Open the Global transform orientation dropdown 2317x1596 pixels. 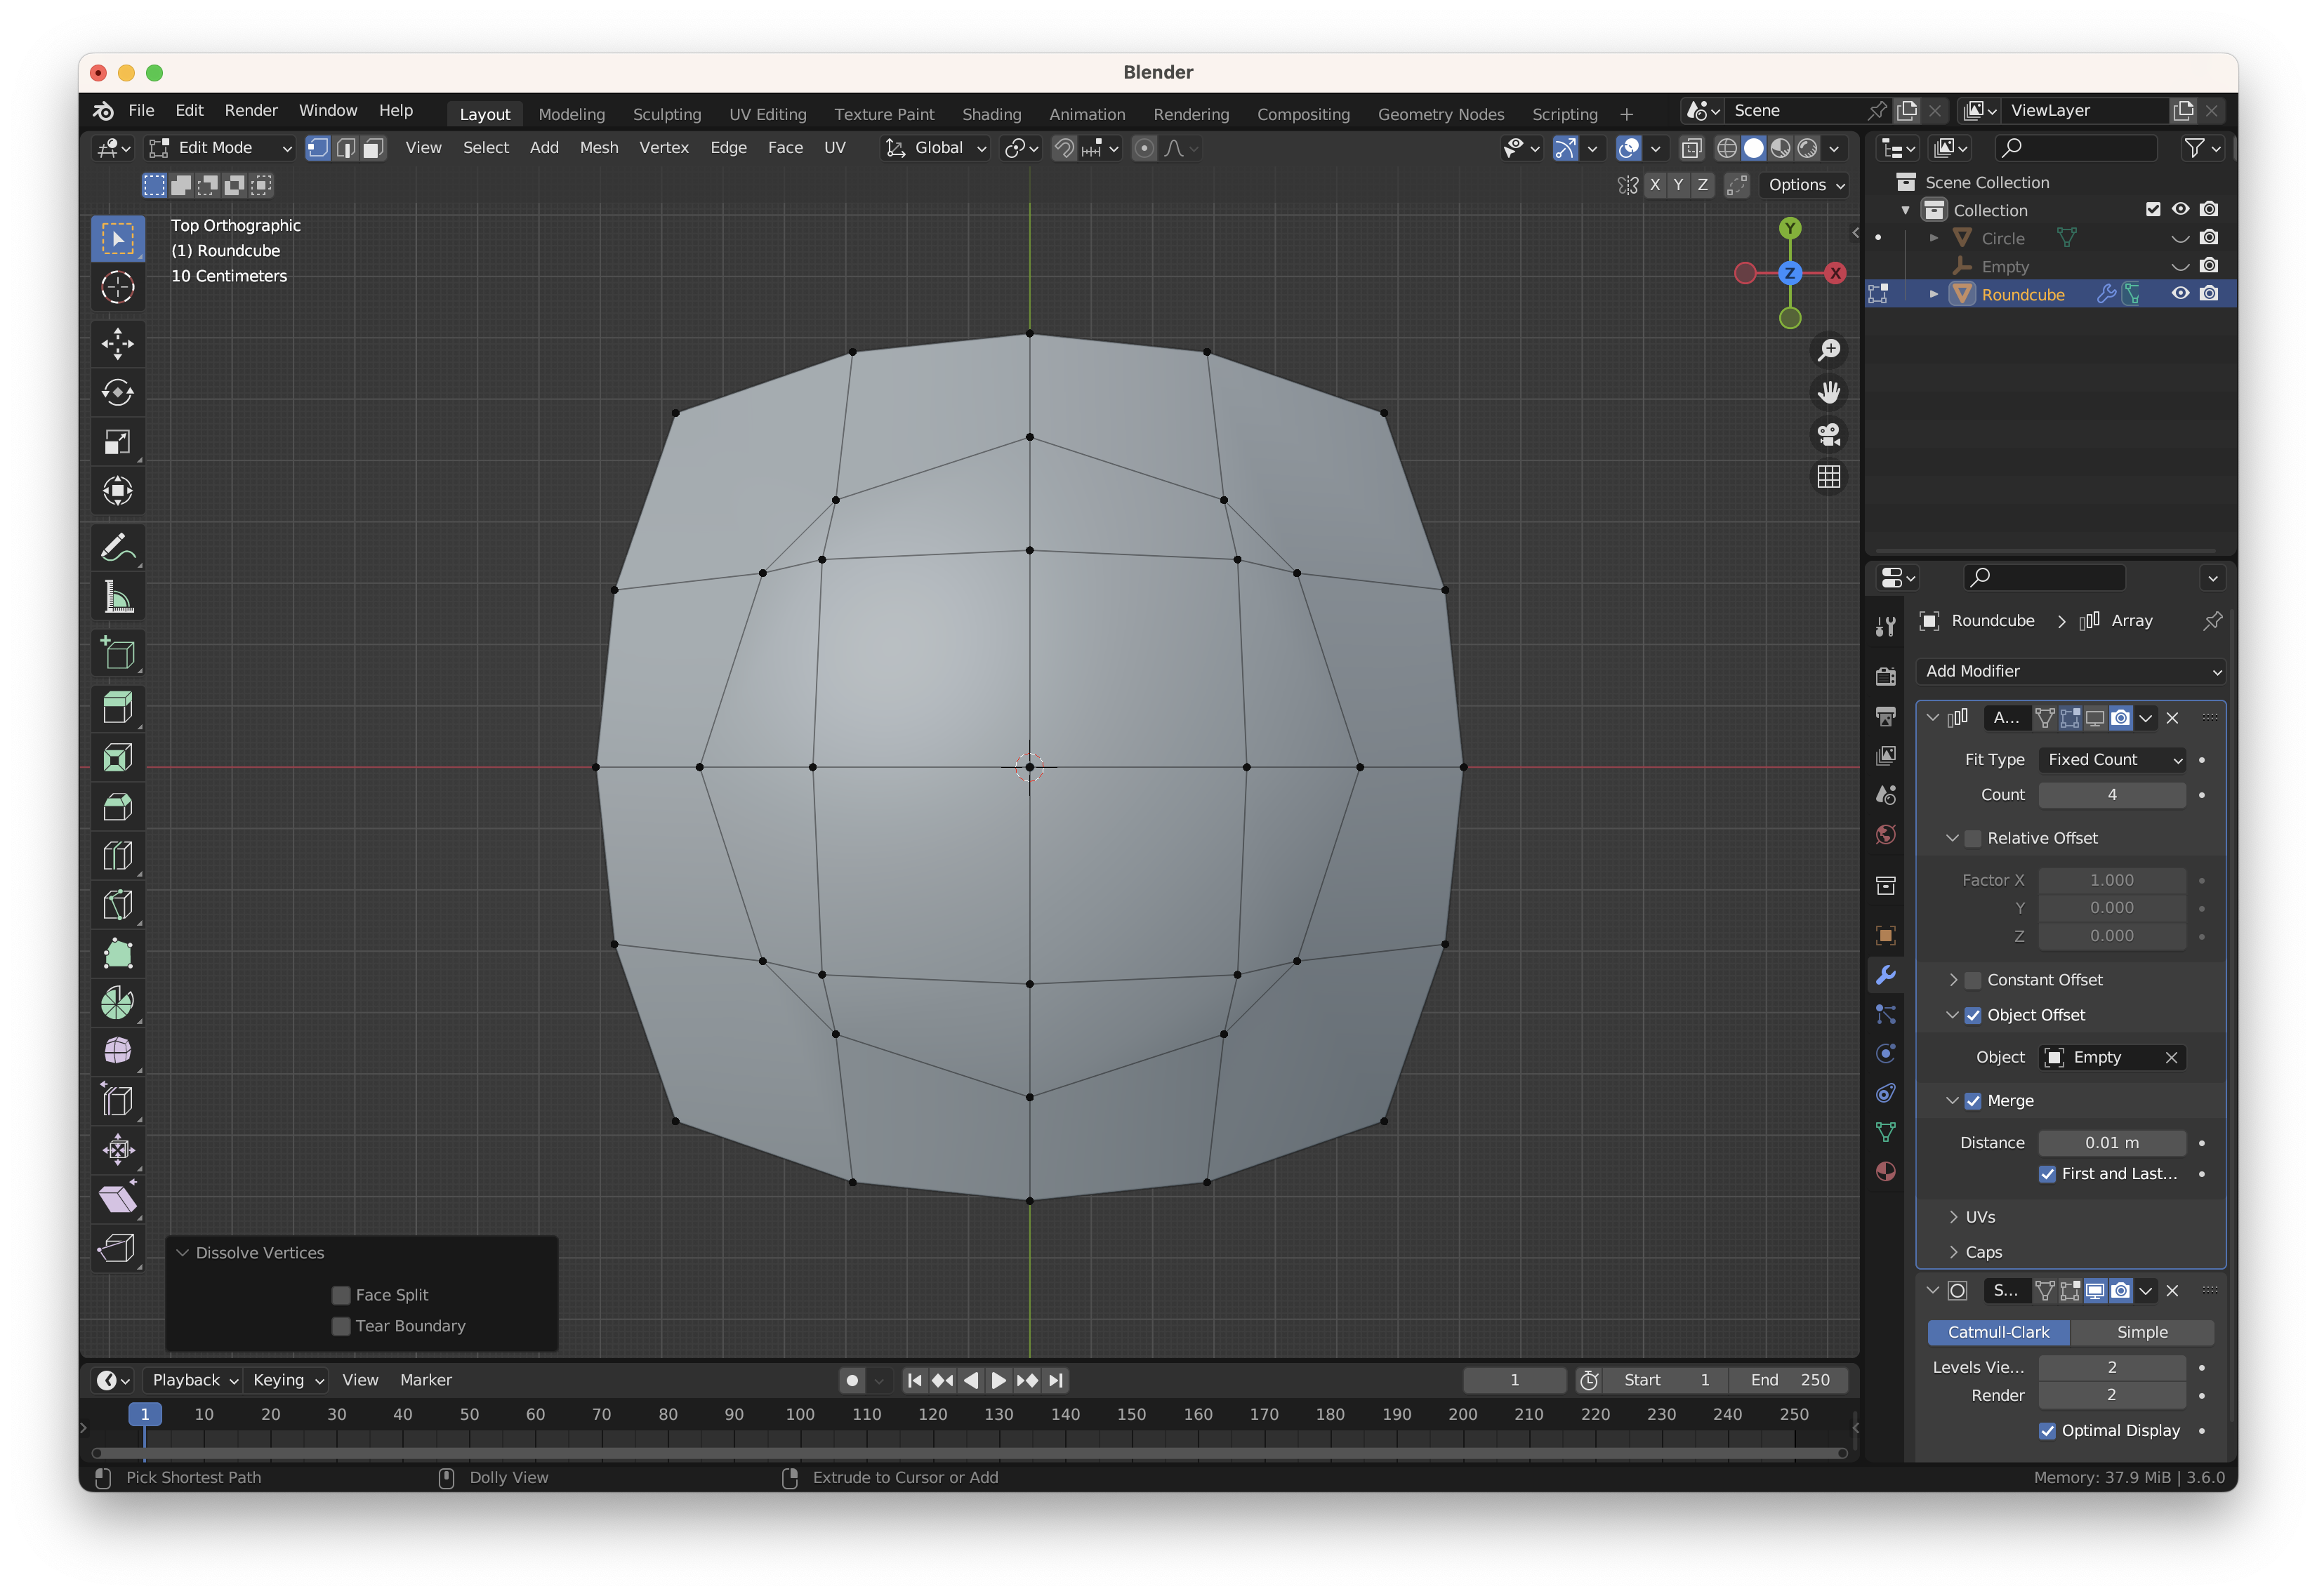click(937, 148)
